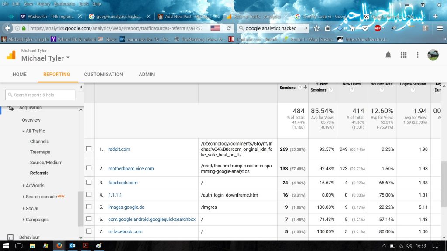Screen dimensions: 447x251
Task: Click the Behaviour section icon in sidebar
Action: click(x=10, y=237)
